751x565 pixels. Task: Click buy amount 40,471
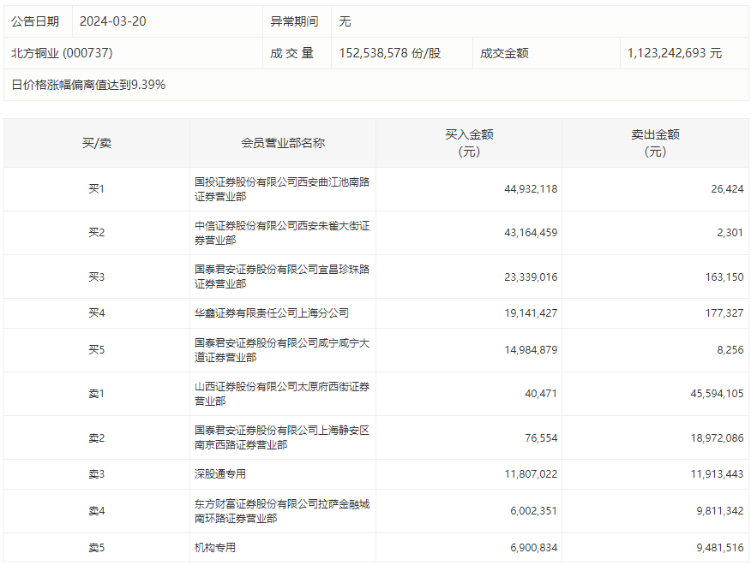pos(541,394)
